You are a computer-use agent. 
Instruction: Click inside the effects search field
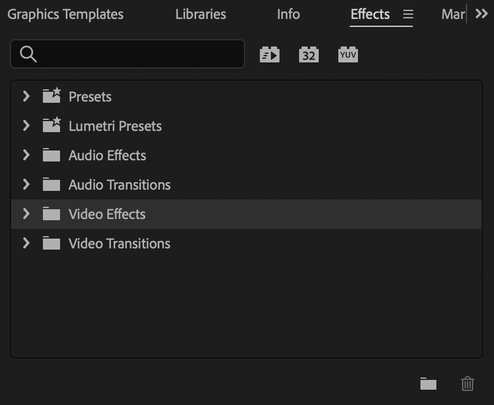coord(127,54)
